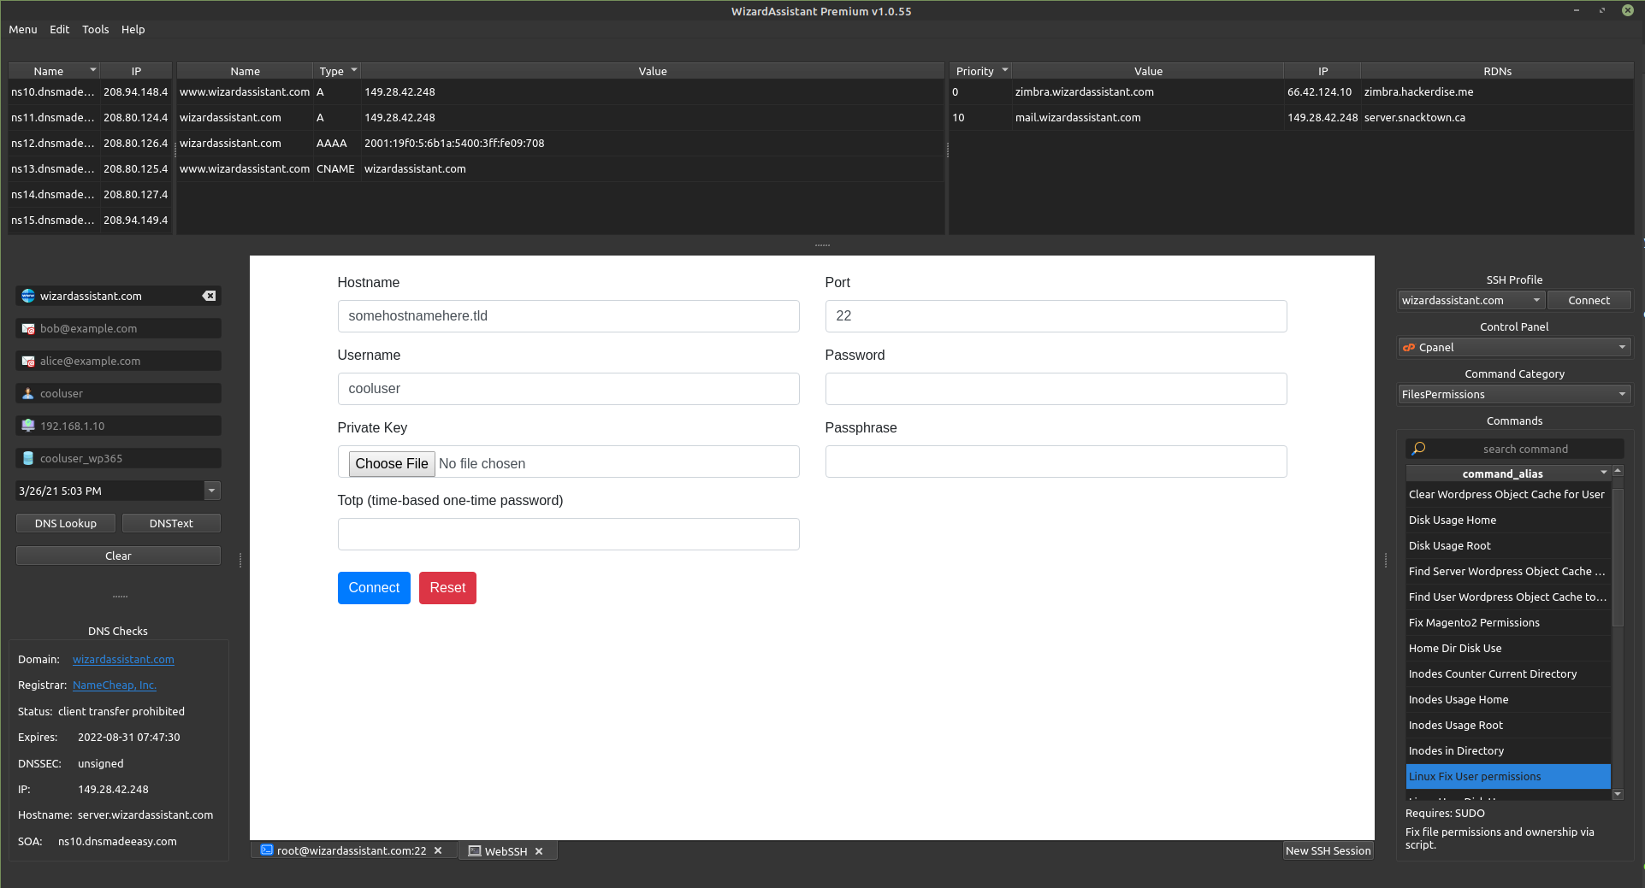Open the NameCheap, Inc. registrar link
The image size is (1645, 888).
[x=114, y=685]
